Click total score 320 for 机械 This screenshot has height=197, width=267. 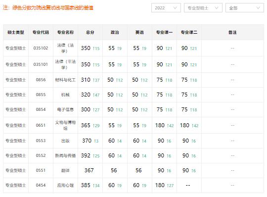point(86,95)
